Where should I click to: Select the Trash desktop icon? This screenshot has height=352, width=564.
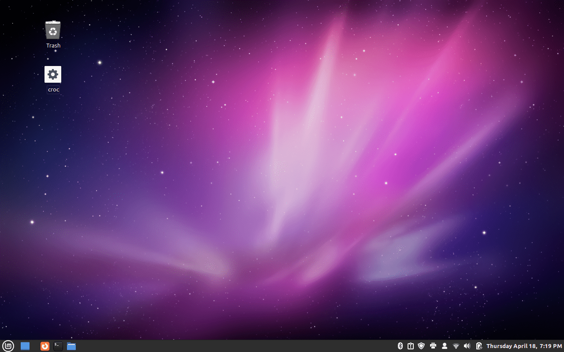(x=53, y=30)
